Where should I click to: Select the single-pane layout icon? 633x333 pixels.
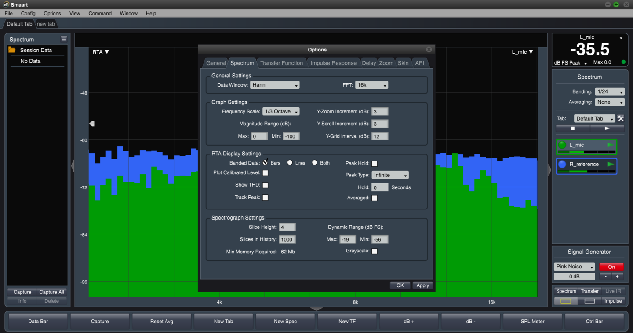pos(566,301)
